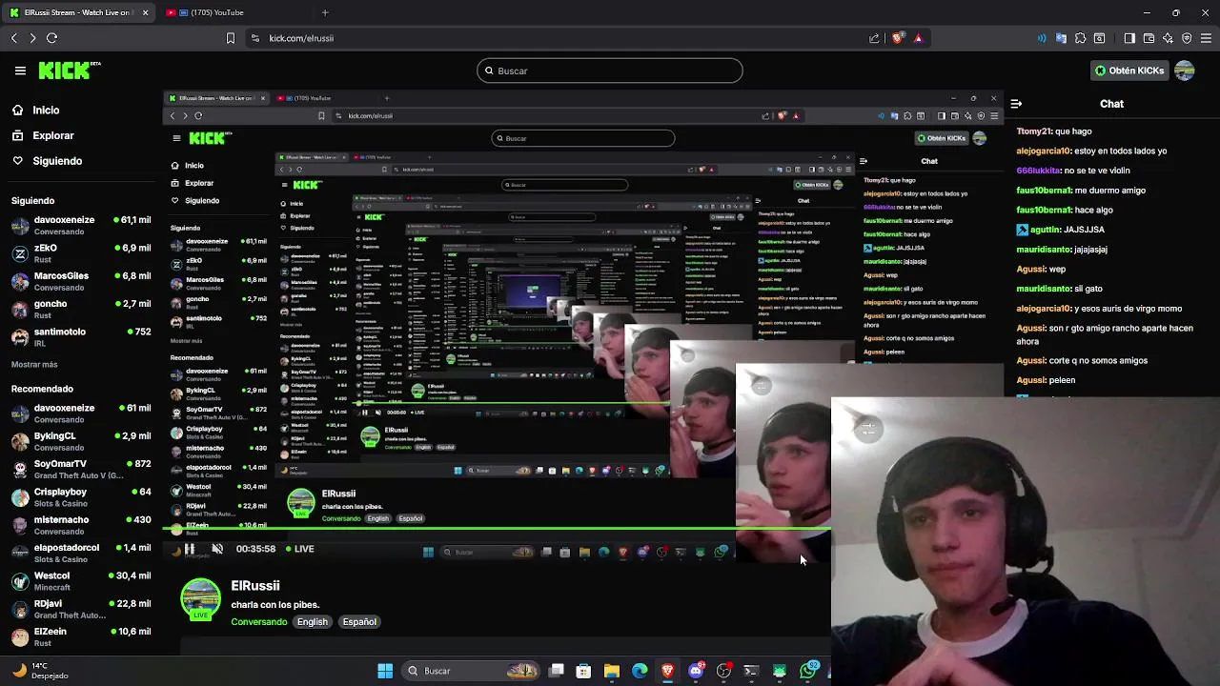Open Microsoft Store from taskbar

(583, 671)
